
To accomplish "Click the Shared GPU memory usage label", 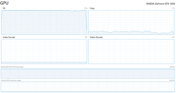I will [11, 80].
